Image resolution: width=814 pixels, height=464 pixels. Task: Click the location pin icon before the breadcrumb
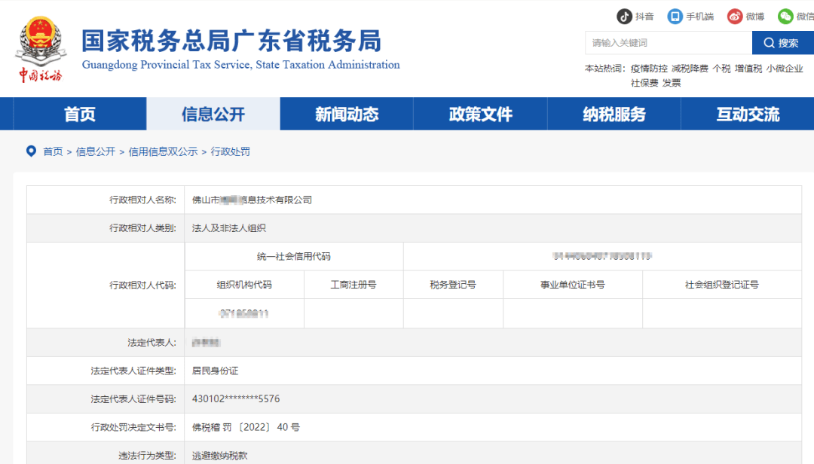pyautogui.click(x=30, y=151)
